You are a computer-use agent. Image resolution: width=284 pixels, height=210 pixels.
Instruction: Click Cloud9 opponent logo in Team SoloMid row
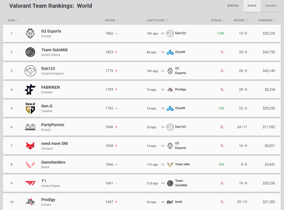pos(170,52)
